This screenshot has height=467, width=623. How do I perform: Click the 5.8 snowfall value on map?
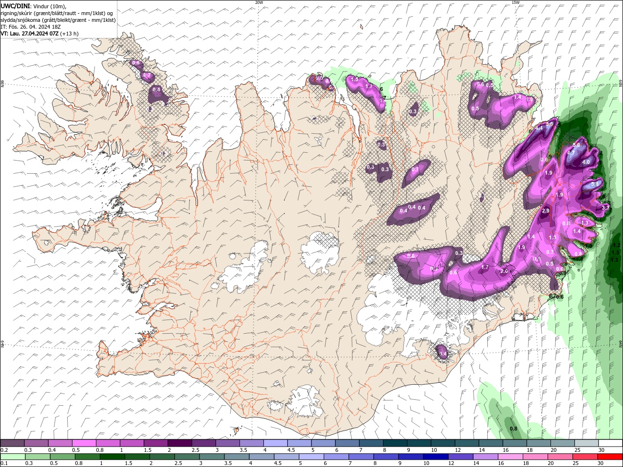pos(595,184)
